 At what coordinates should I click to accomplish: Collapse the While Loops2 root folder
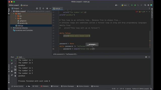tap(12, 11)
